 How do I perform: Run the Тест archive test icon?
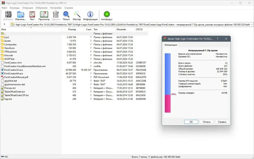(x=32, y=14)
